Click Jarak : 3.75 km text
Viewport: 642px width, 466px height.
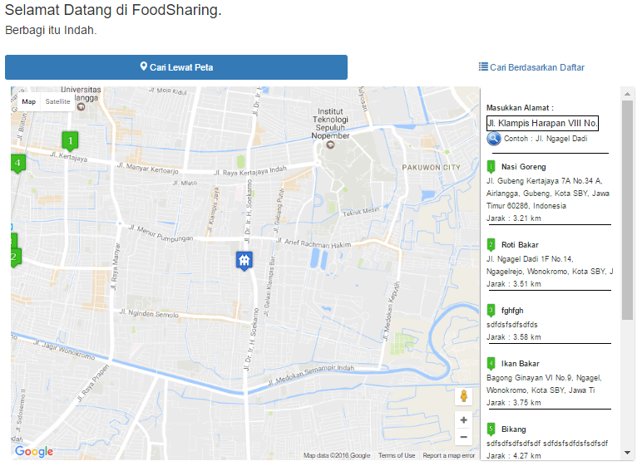pyautogui.click(x=514, y=403)
